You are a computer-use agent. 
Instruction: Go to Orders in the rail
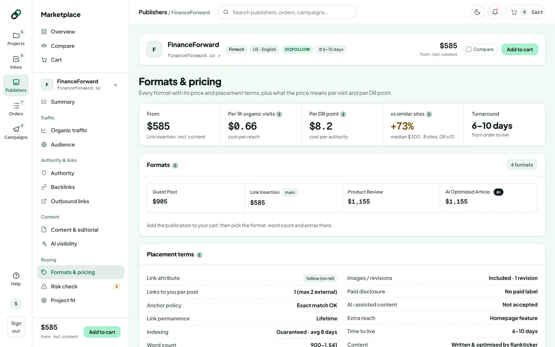click(16, 109)
